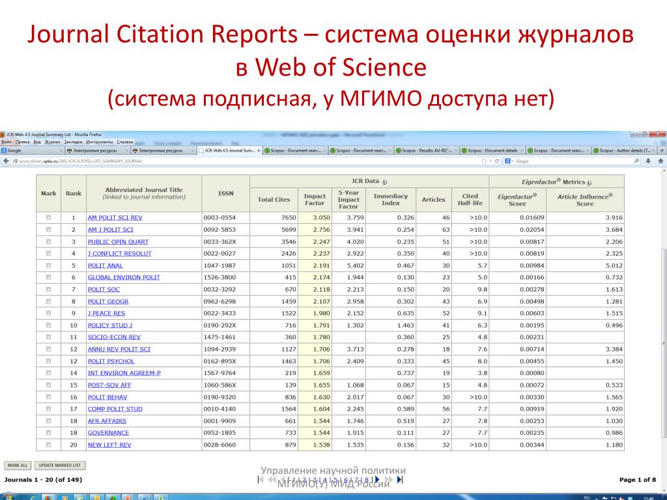Mark the COMP POLIT STUD checkbox
The image size is (667, 500).
point(48,409)
